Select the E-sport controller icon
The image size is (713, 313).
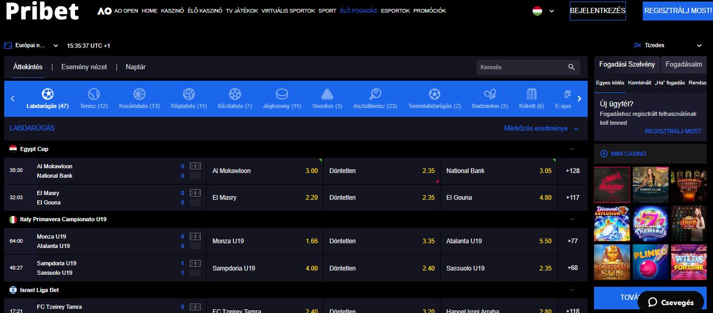tap(567, 94)
